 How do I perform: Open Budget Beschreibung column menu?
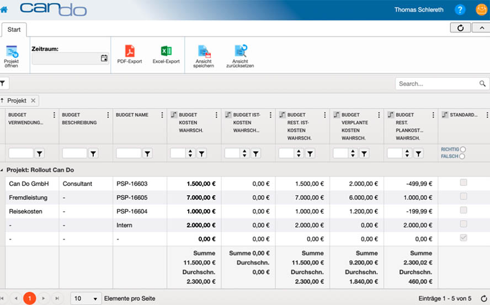pos(108,115)
